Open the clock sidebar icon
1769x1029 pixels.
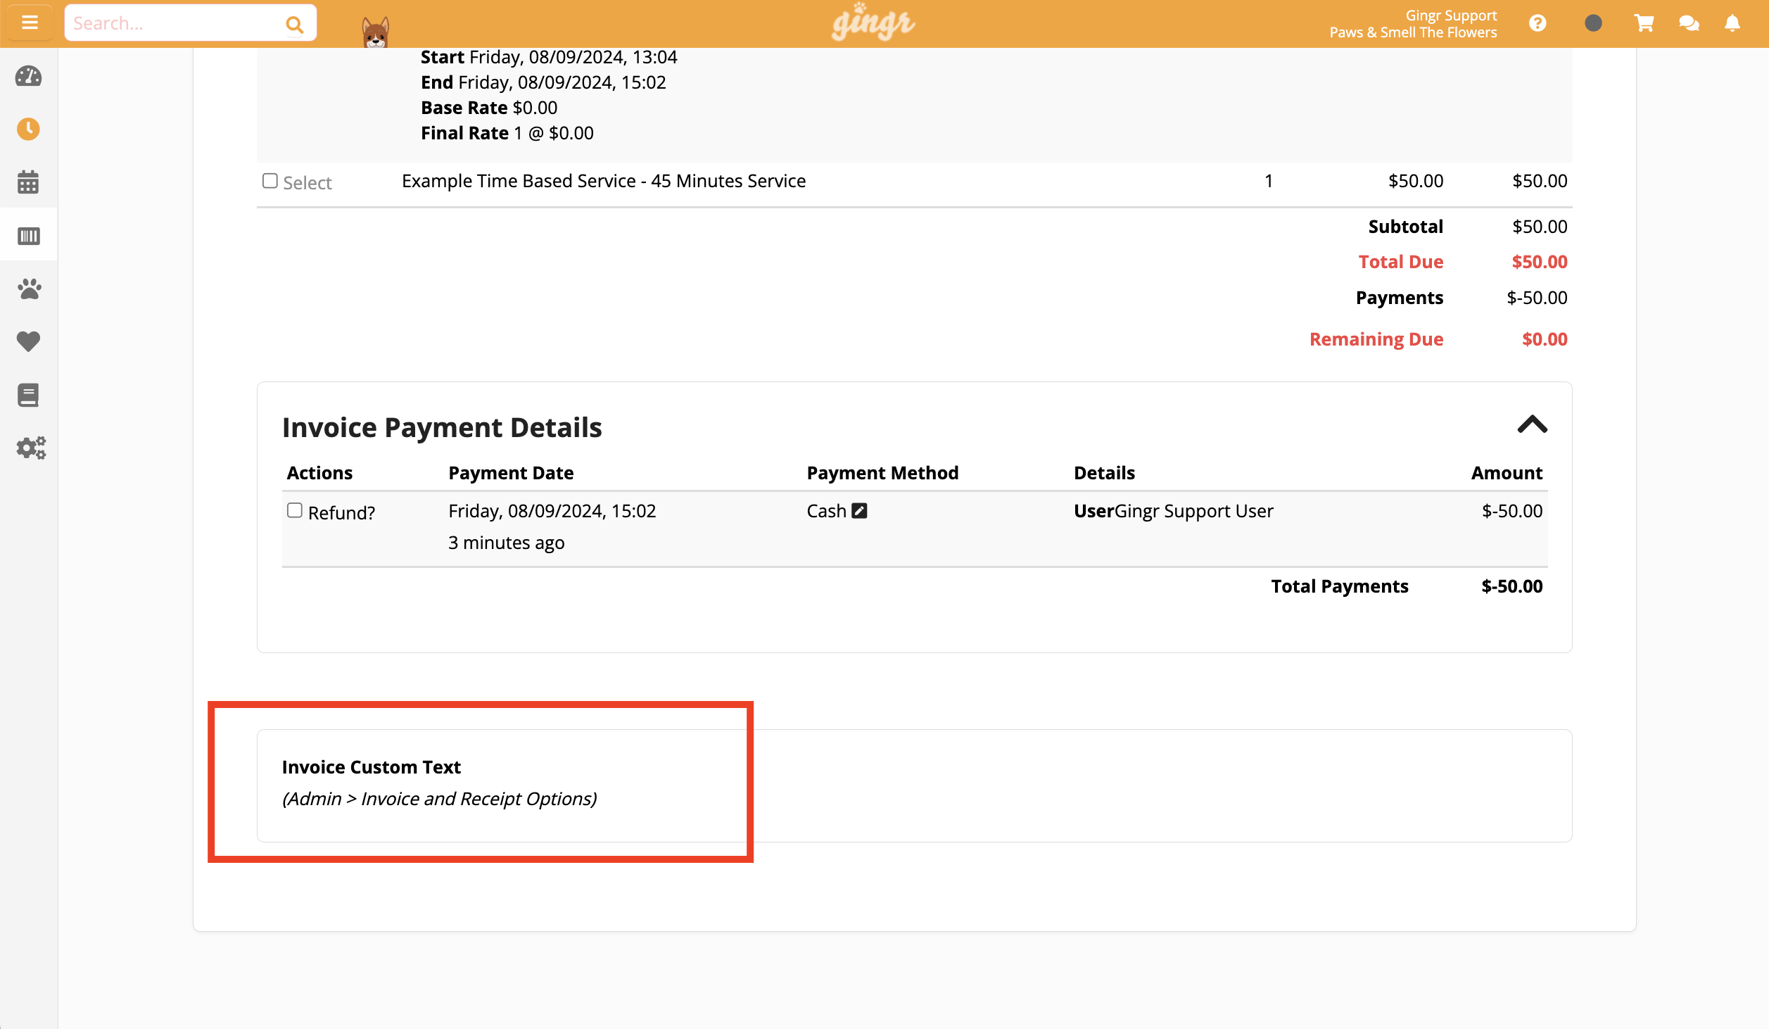click(x=28, y=129)
